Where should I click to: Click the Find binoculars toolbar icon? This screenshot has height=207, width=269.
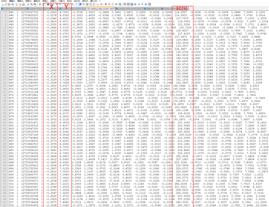click(x=48, y=4)
